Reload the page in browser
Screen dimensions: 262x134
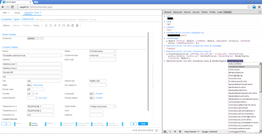click(12, 7)
